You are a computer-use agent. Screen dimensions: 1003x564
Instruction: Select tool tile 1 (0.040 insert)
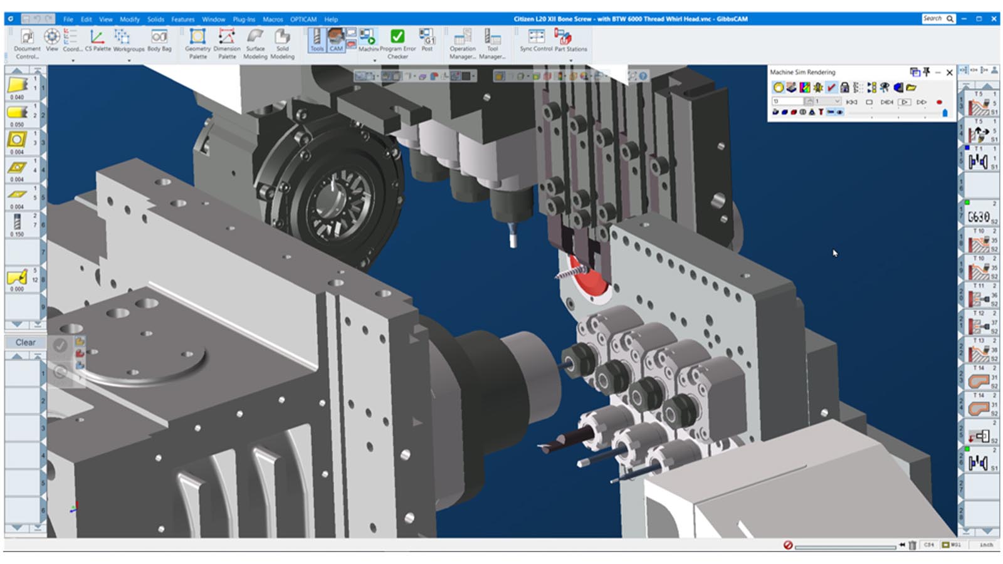(22, 88)
